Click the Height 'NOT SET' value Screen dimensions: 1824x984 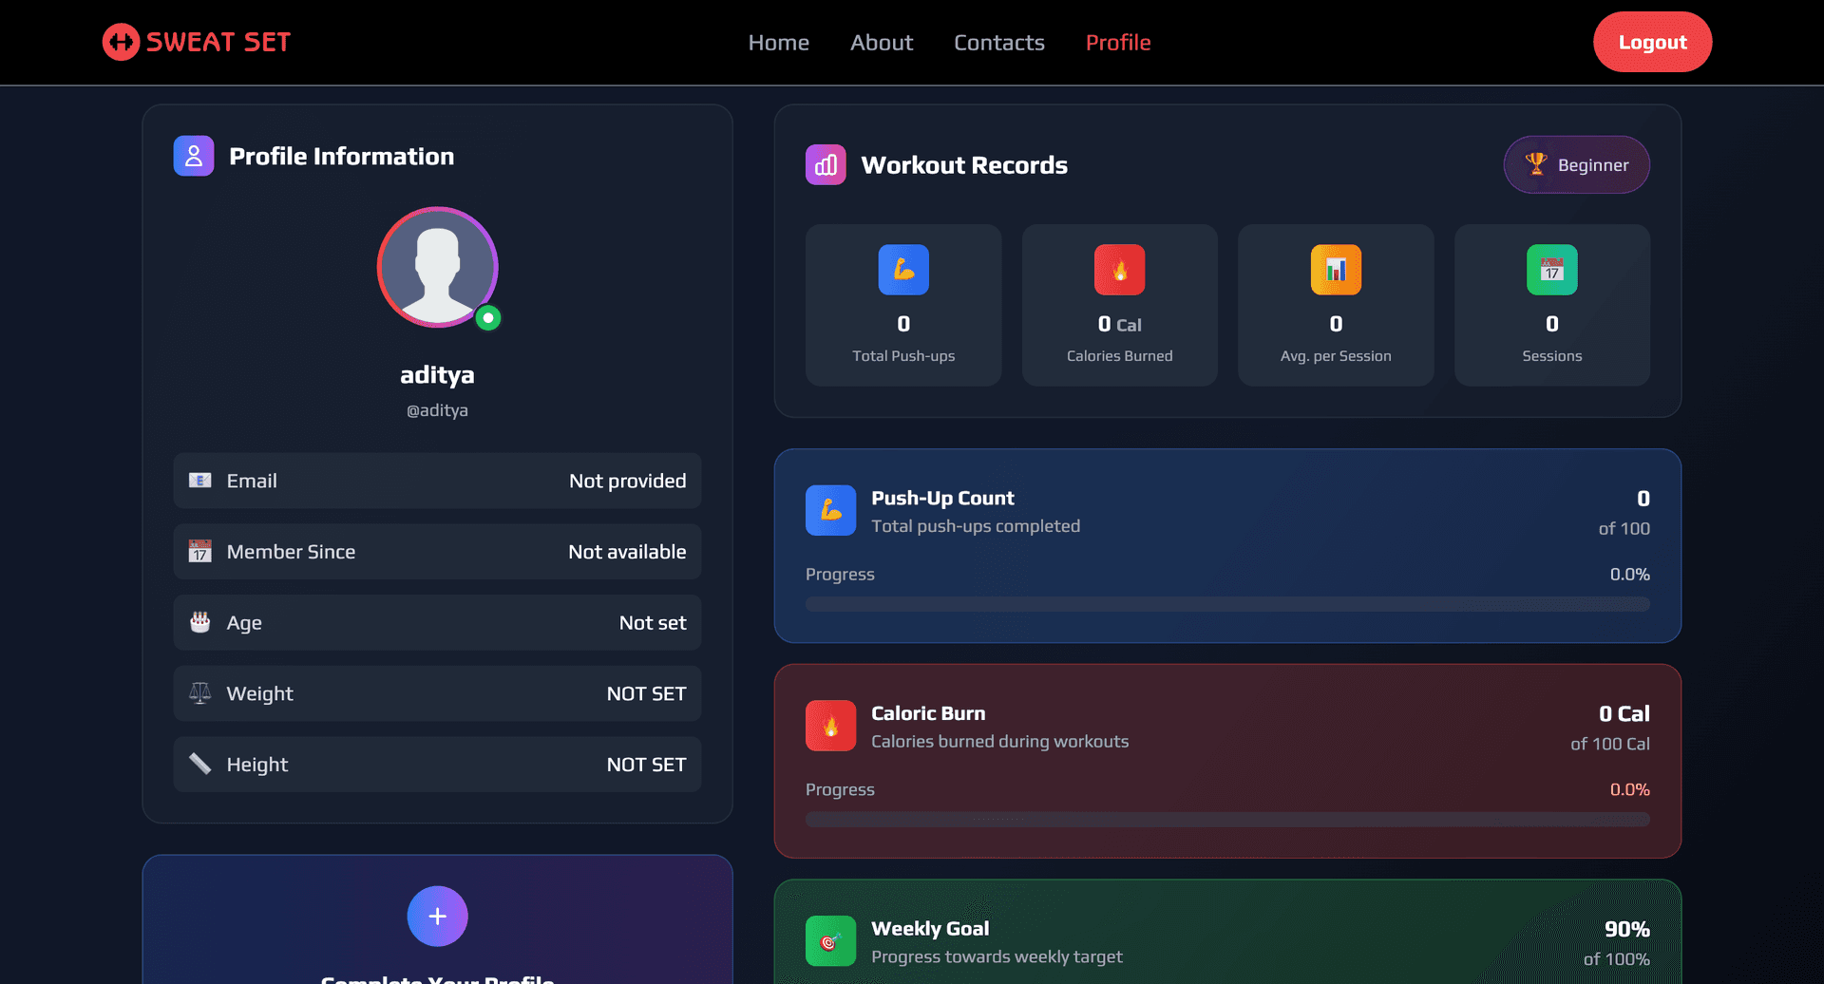point(646,765)
